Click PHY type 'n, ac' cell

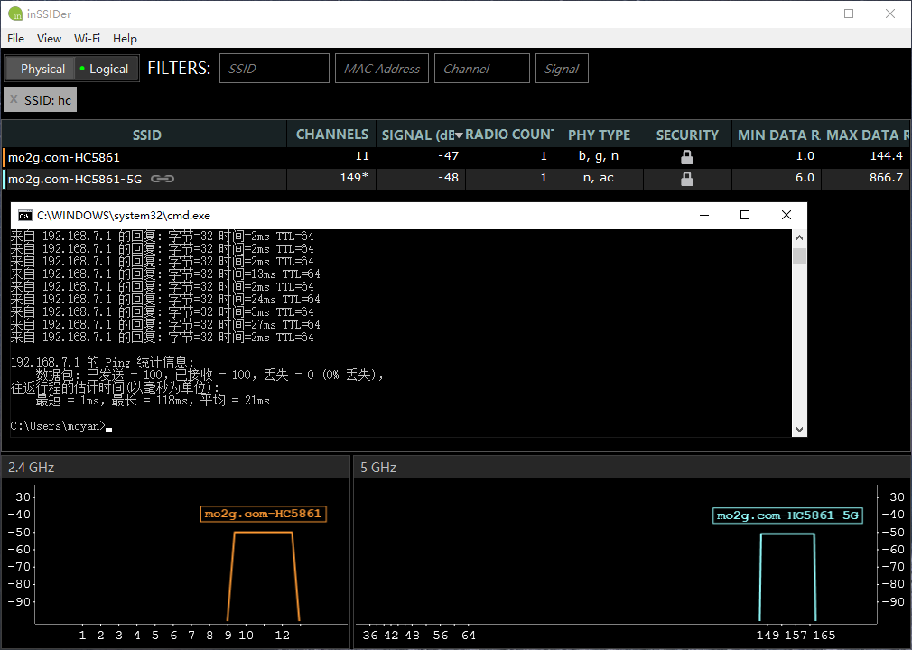[599, 177]
